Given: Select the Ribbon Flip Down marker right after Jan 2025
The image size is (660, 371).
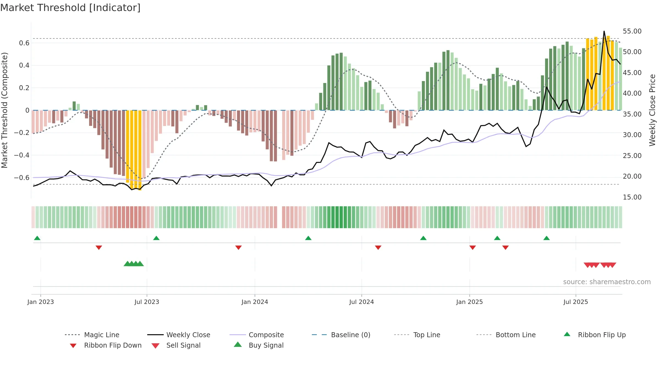Looking at the screenshot, I should [x=473, y=248].
